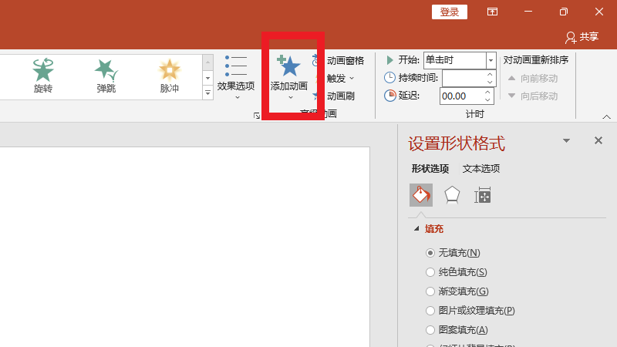The width and height of the screenshot is (617, 347).
Task: Select the 脉冲 (Pulse) animation effect
Action: click(169, 75)
